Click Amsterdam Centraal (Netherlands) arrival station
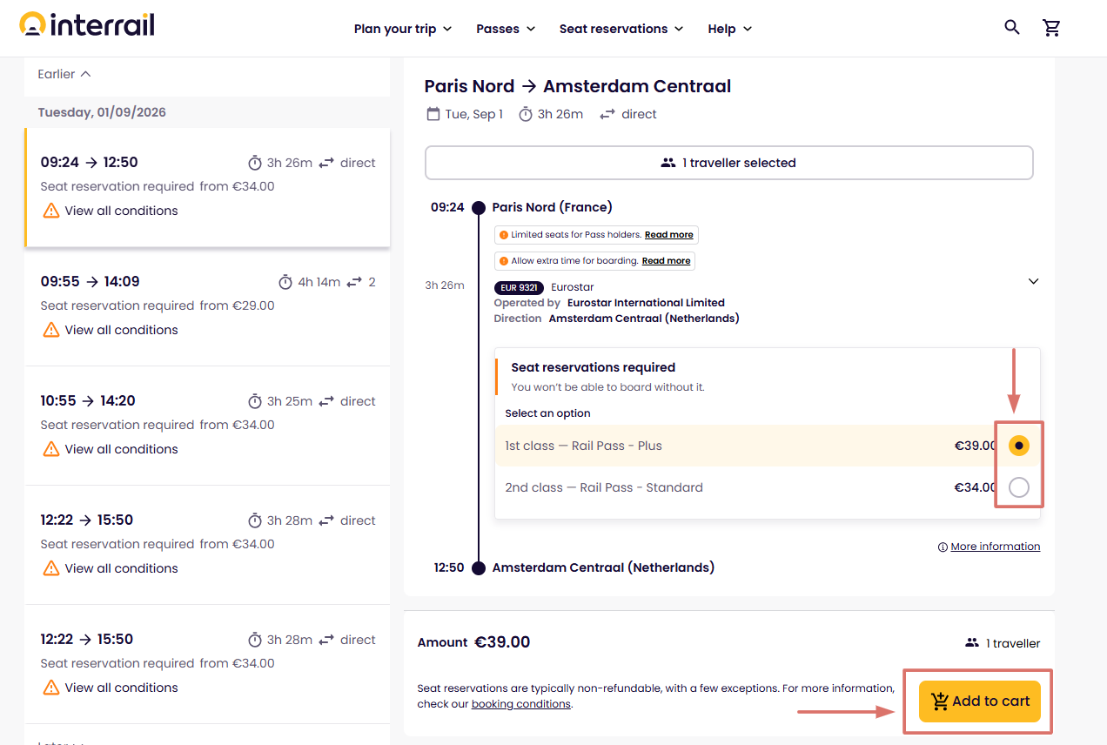Viewport: 1107px width, 745px height. 603,567
